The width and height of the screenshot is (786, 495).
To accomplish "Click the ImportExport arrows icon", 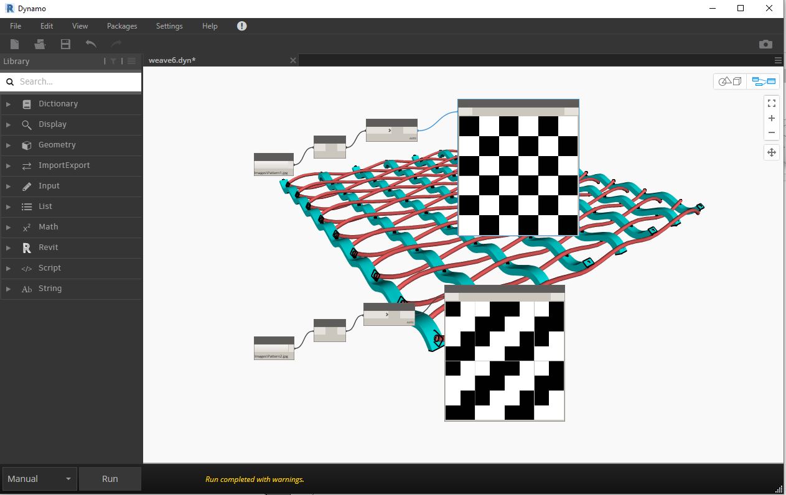I will (x=26, y=166).
